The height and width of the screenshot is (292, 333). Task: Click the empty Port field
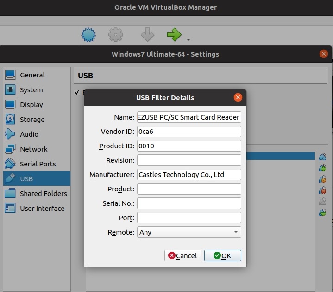click(x=189, y=218)
